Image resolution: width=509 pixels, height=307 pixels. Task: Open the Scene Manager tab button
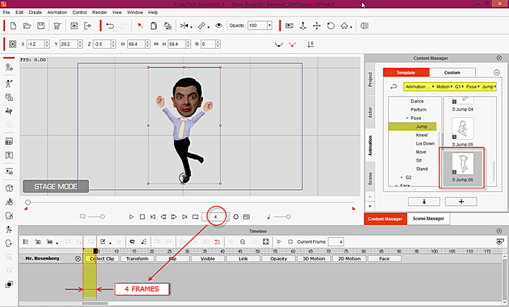428,219
